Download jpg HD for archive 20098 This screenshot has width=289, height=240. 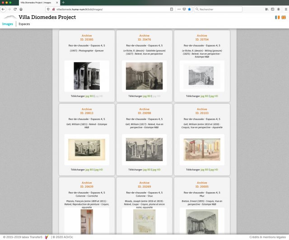tap(157, 170)
